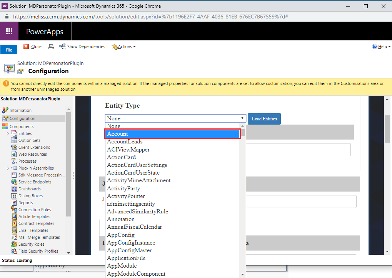The image size is (392, 278).
Task: Click the Option Sets icon
Action: click(14, 140)
